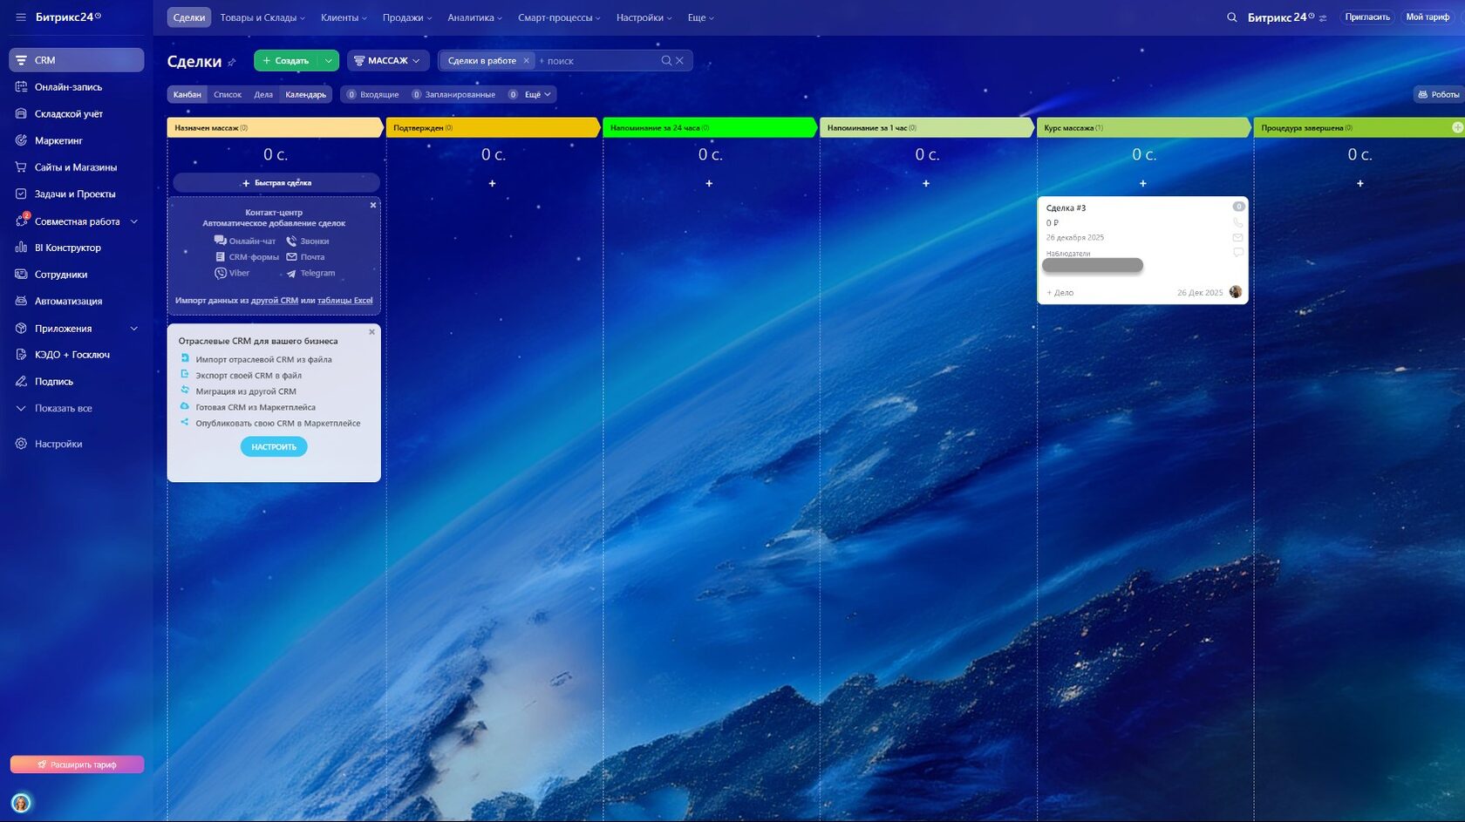Click the responsible person avatar on Сделка #3
The height and width of the screenshot is (822, 1465).
tap(1235, 292)
